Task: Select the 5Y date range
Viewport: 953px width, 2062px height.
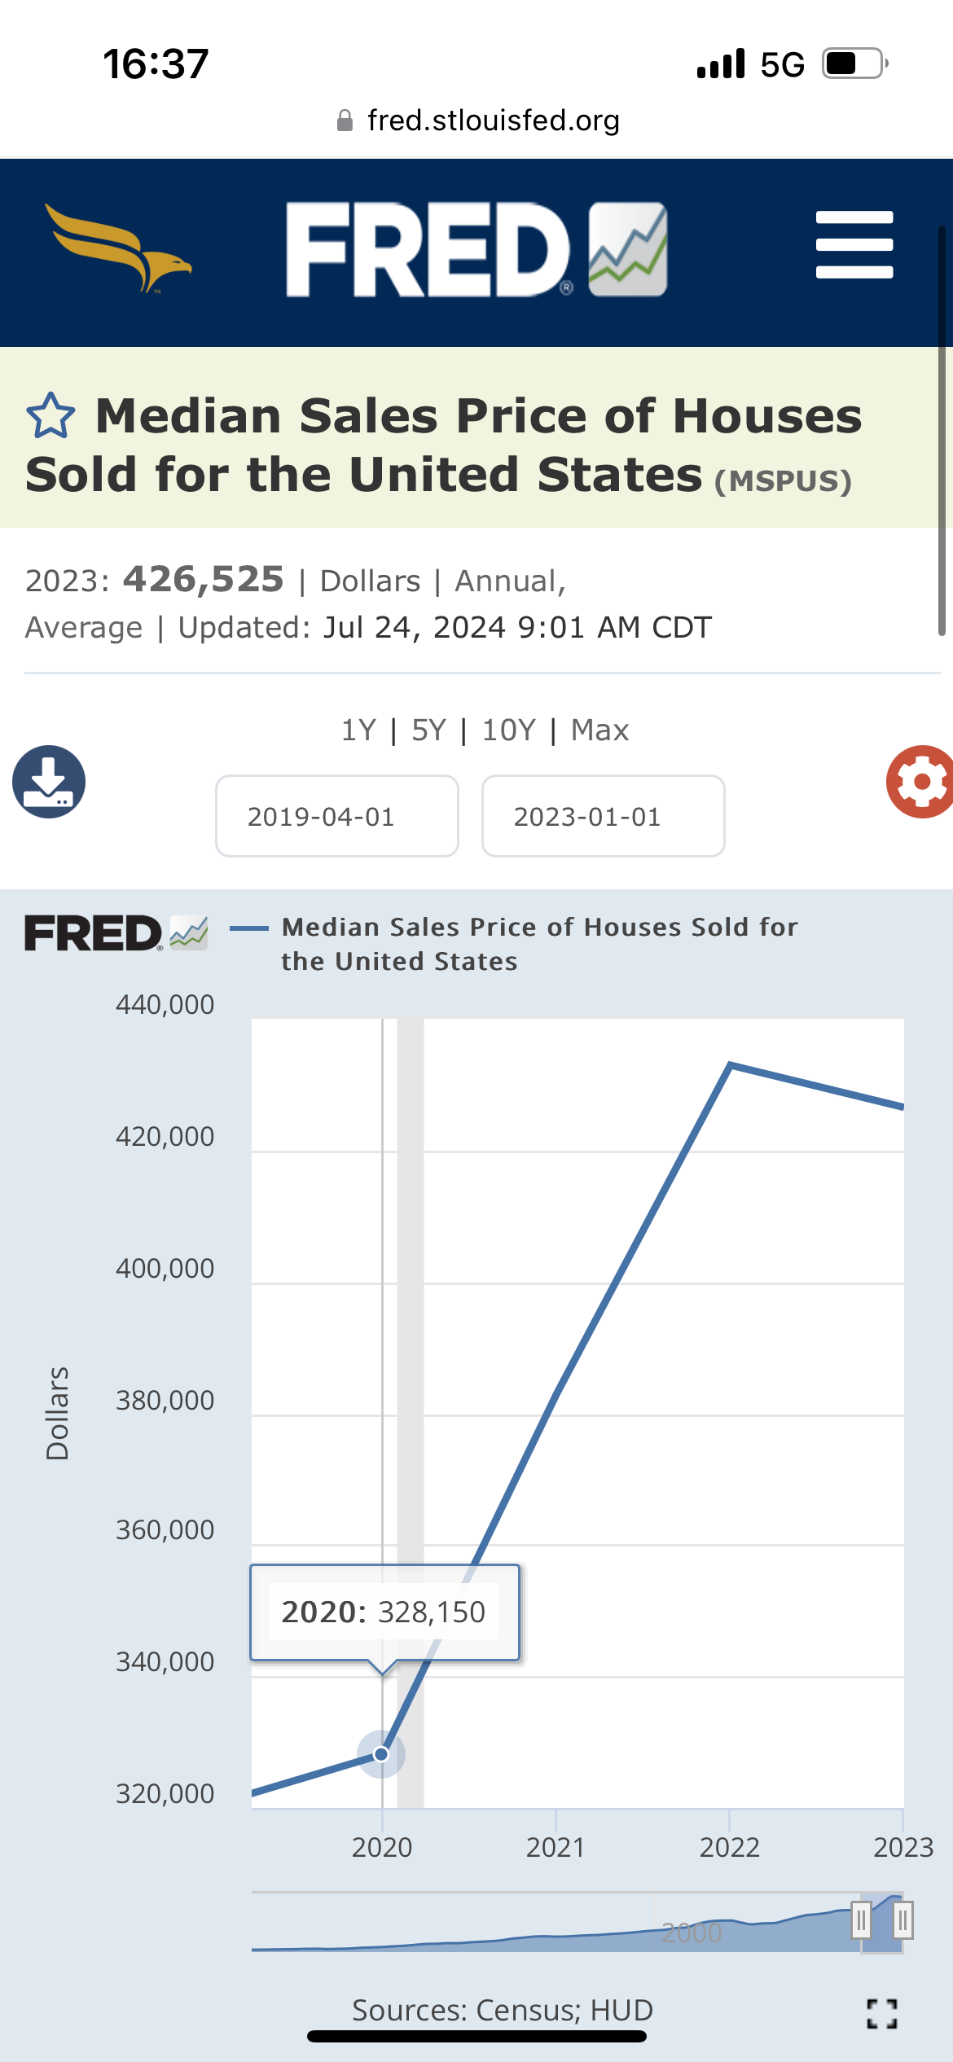Action: [428, 730]
